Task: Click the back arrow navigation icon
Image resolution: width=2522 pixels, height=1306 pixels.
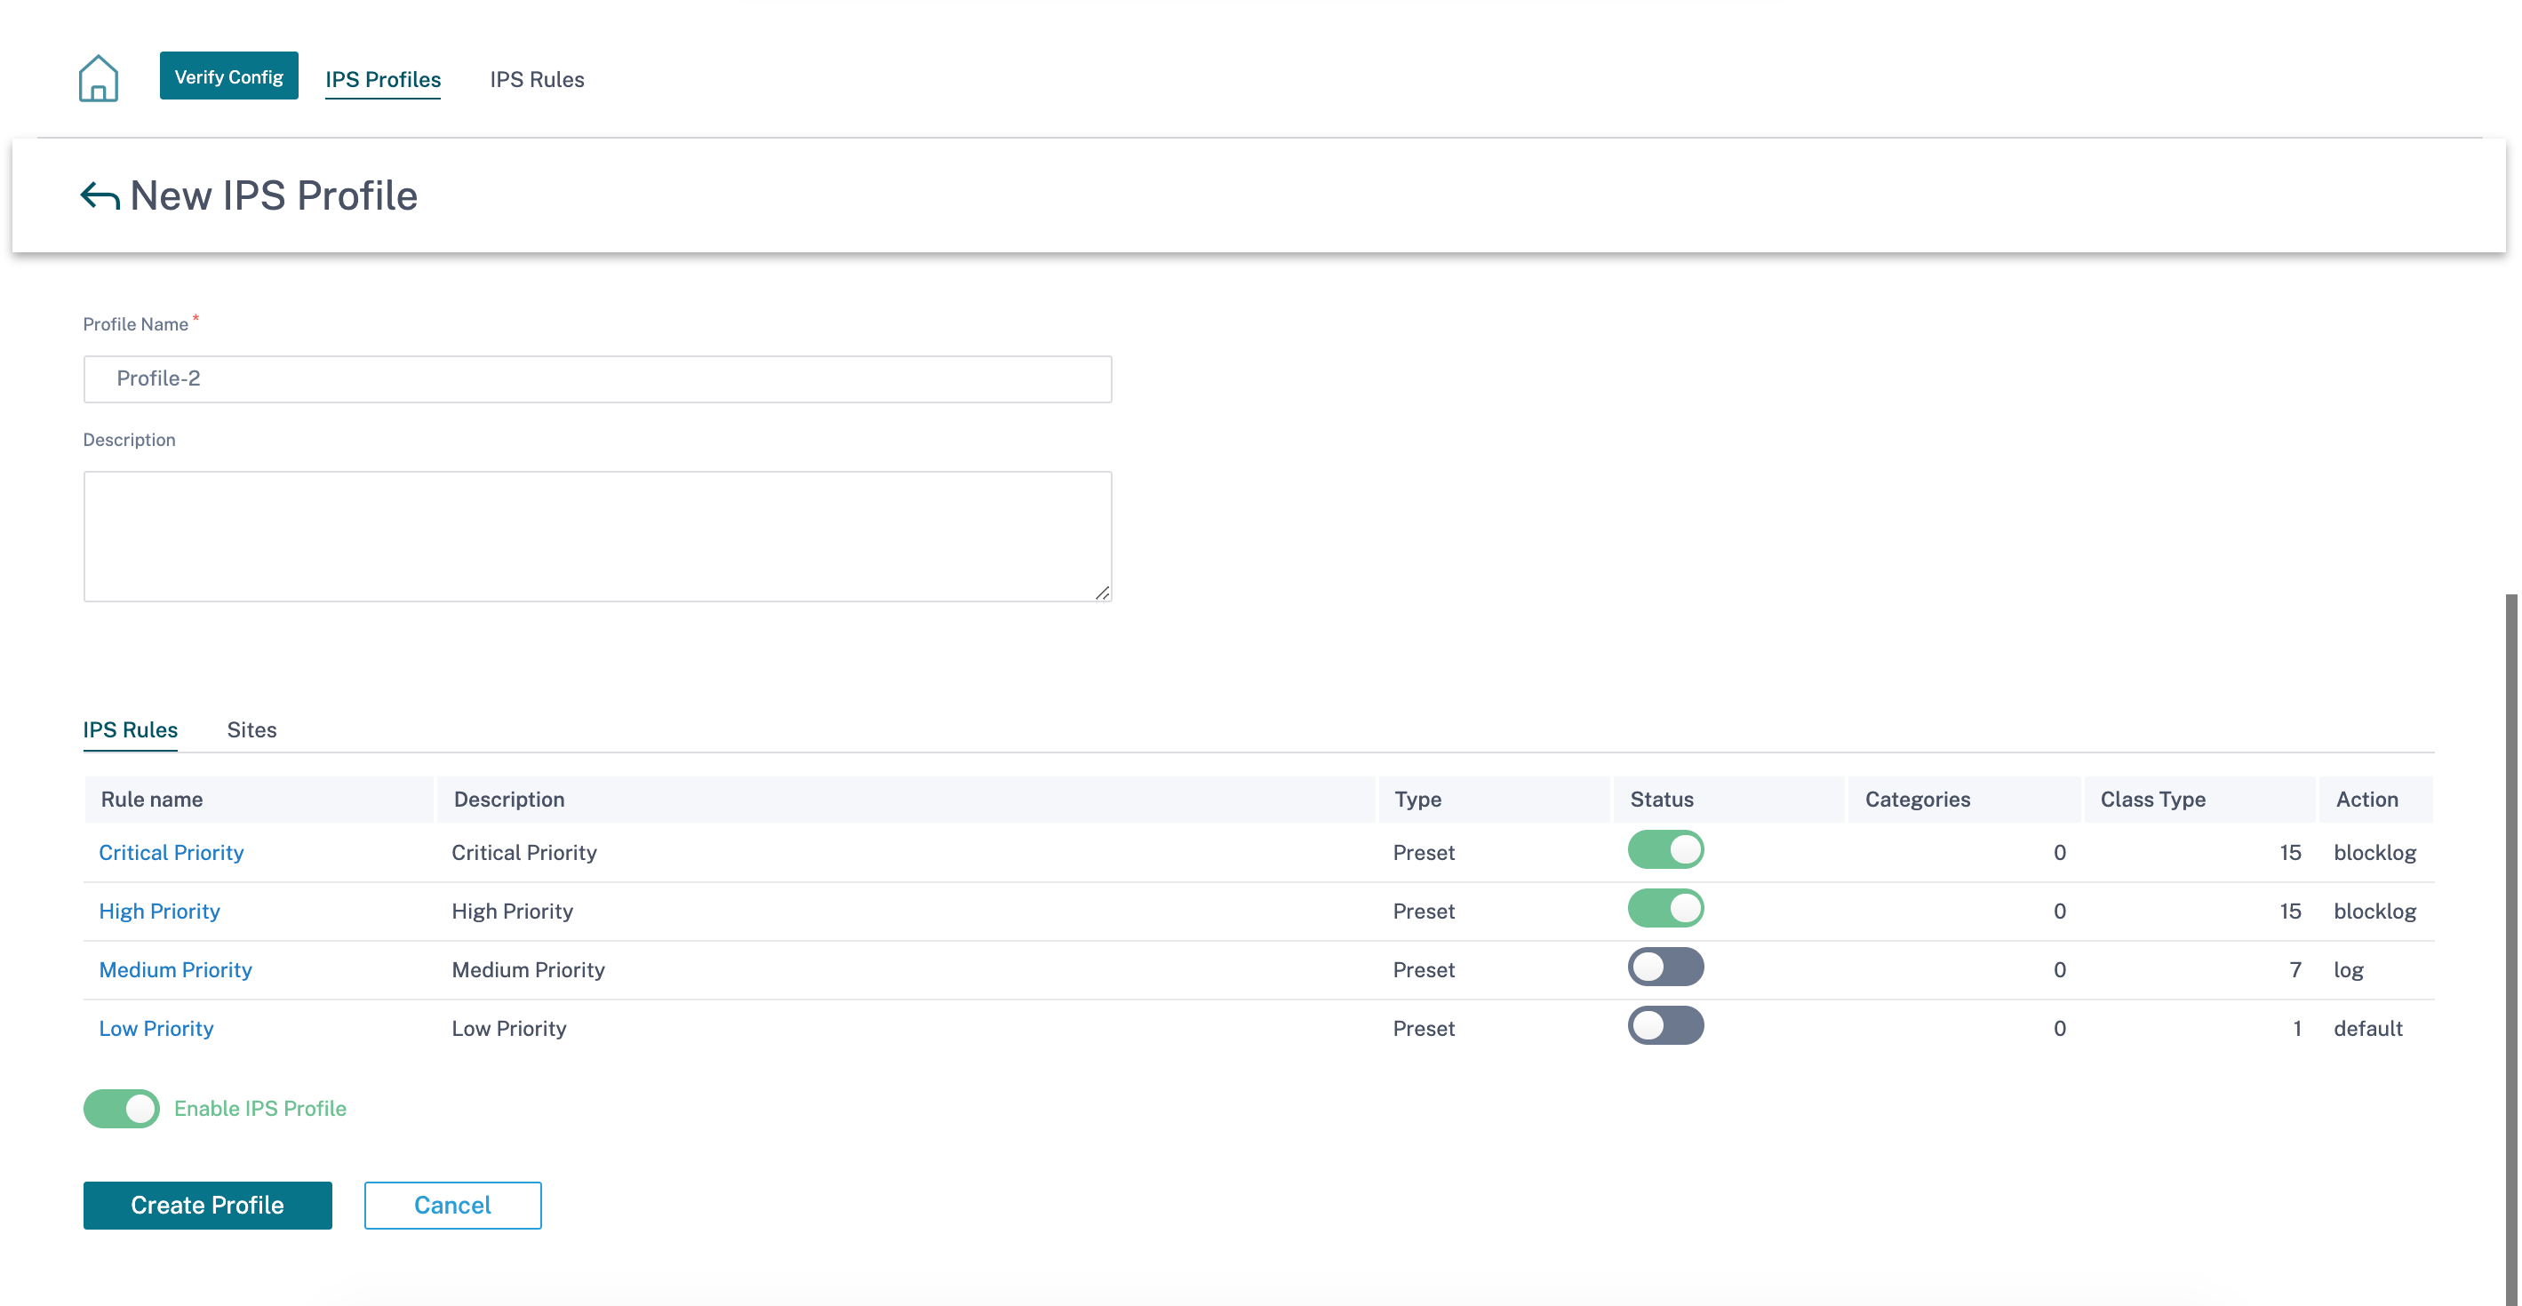Action: tap(100, 195)
